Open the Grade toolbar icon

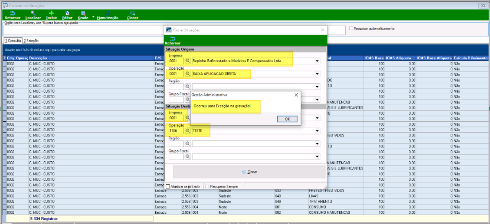(x=83, y=13)
